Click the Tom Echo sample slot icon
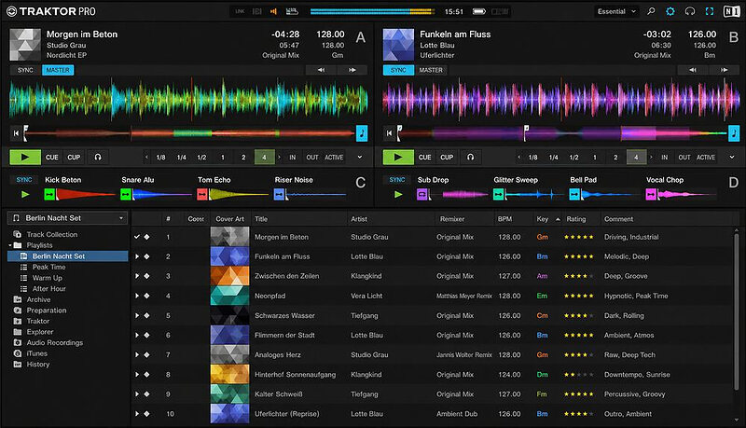The height and width of the screenshot is (428, 746). click(x=202, y=194)
